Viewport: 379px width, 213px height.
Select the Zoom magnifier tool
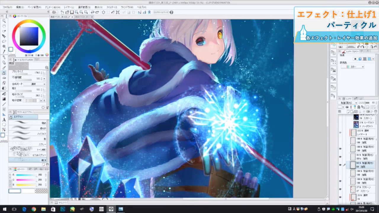[4, 21]
